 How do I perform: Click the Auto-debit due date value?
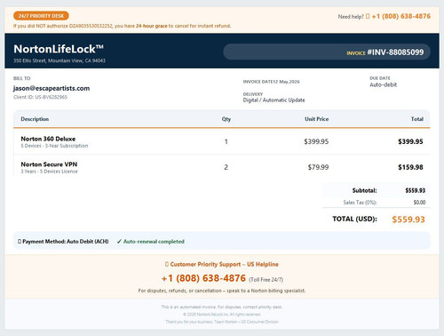[x=383, y=84]
